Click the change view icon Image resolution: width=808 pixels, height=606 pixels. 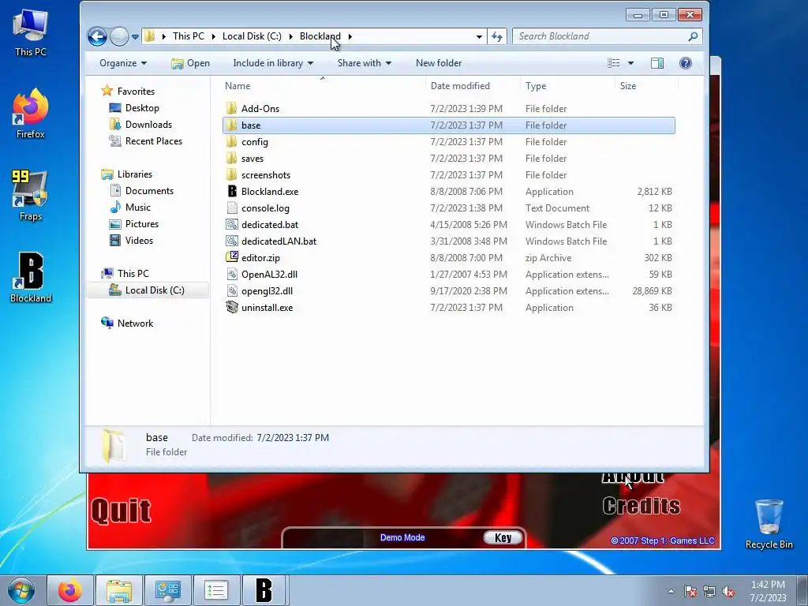coord(614,63)
